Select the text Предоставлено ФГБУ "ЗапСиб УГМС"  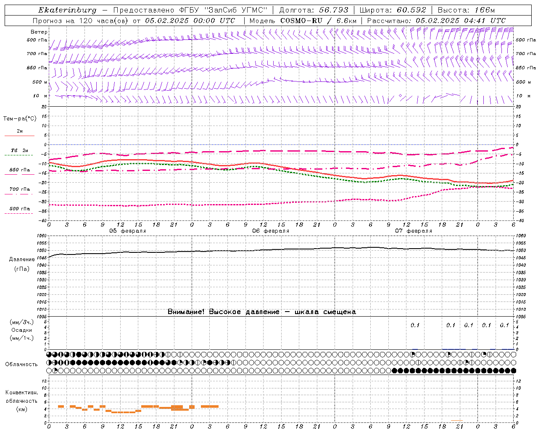tap(191, 10)
